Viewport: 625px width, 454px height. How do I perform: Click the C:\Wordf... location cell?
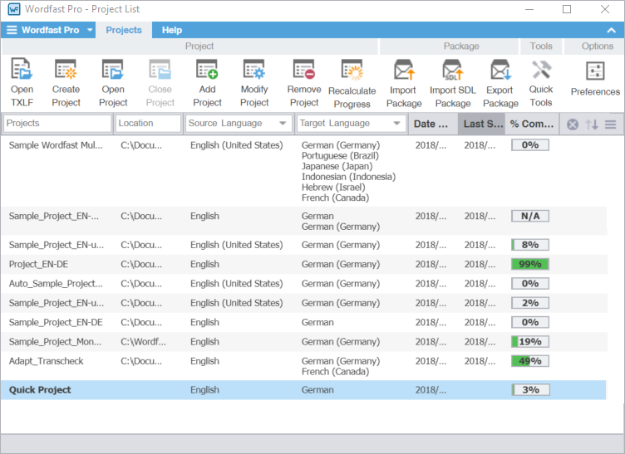(x=143, y=342)
